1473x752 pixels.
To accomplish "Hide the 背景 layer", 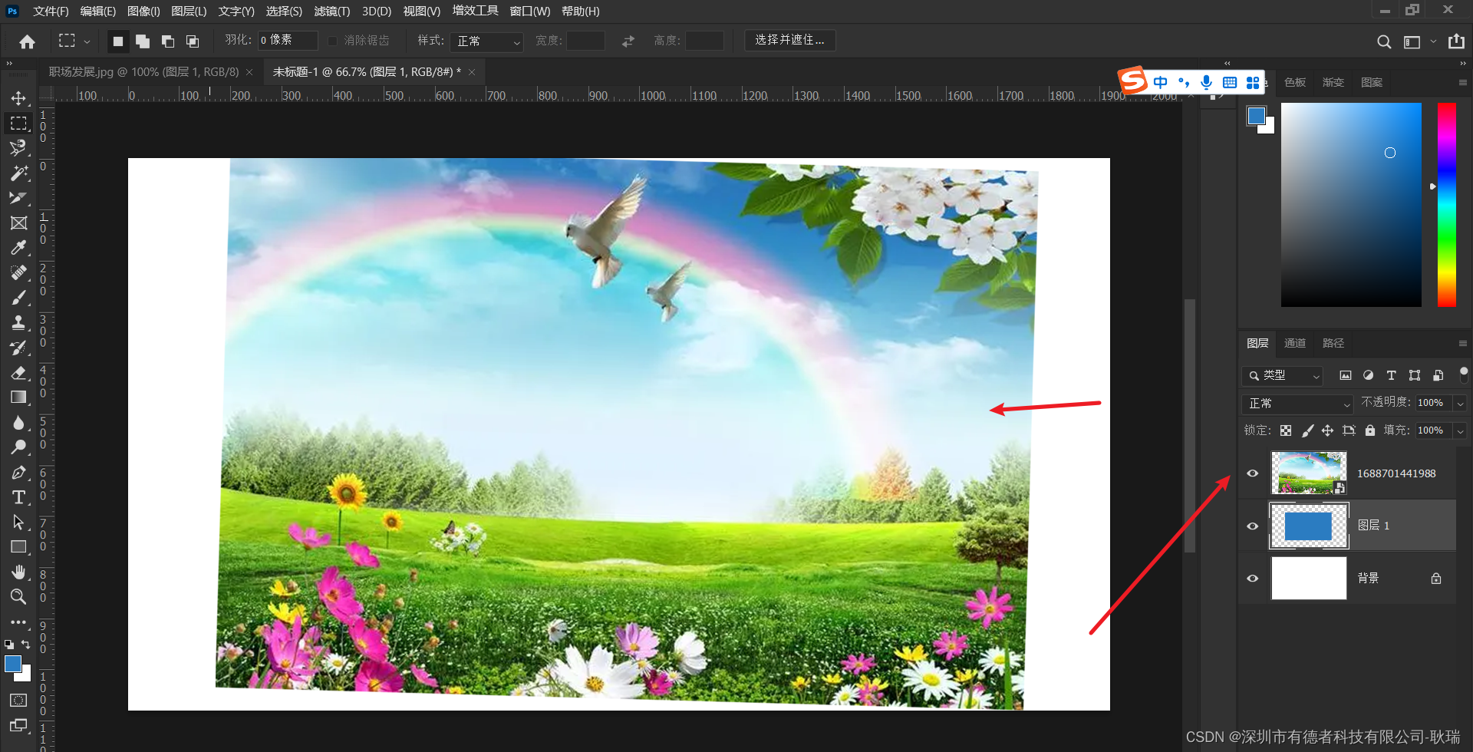I will click(1253, 578).
